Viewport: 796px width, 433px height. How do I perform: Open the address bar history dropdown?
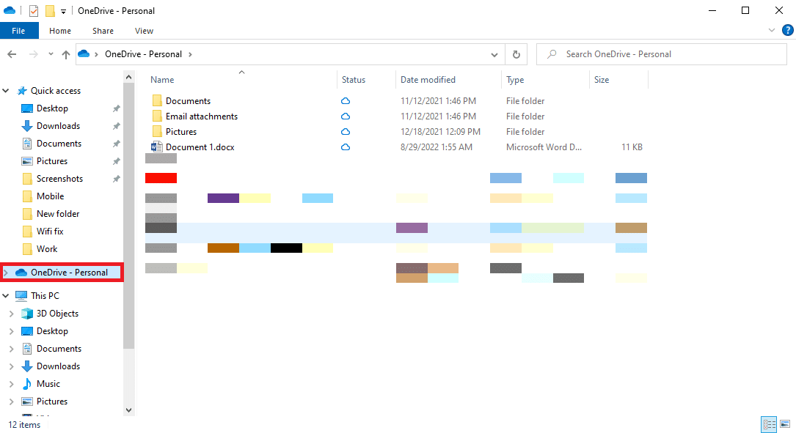click(494, 54)
